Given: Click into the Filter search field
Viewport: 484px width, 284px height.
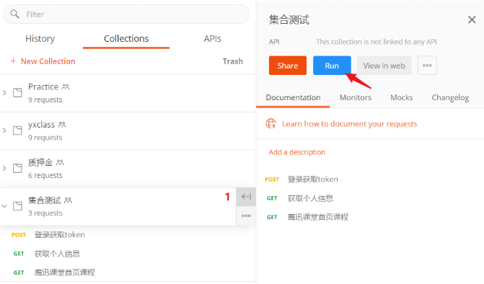Looking at the screenshot, I should coord(126,14).
